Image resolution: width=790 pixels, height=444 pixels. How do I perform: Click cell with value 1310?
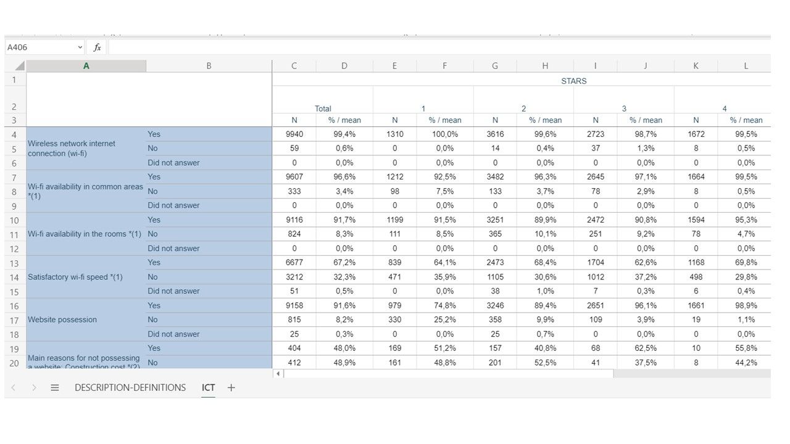click(395, 134)
